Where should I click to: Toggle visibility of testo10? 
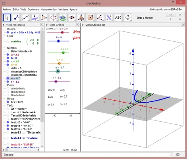point(8,122)
